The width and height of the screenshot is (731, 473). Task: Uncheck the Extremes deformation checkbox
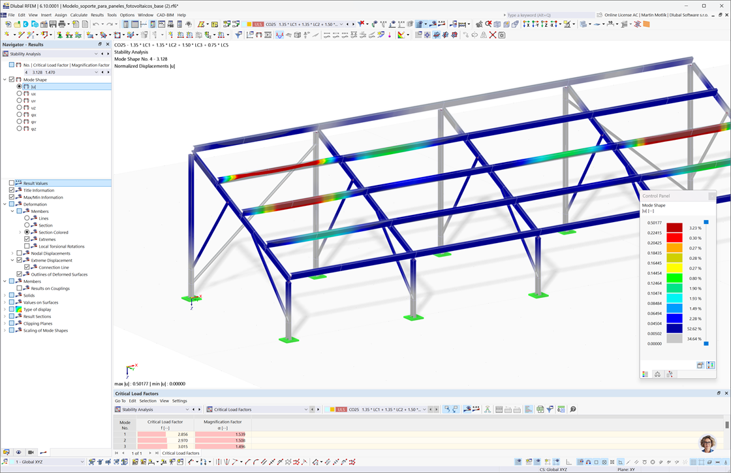point(27,239)
